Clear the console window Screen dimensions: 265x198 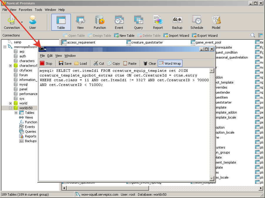click(x=150, y=64)
